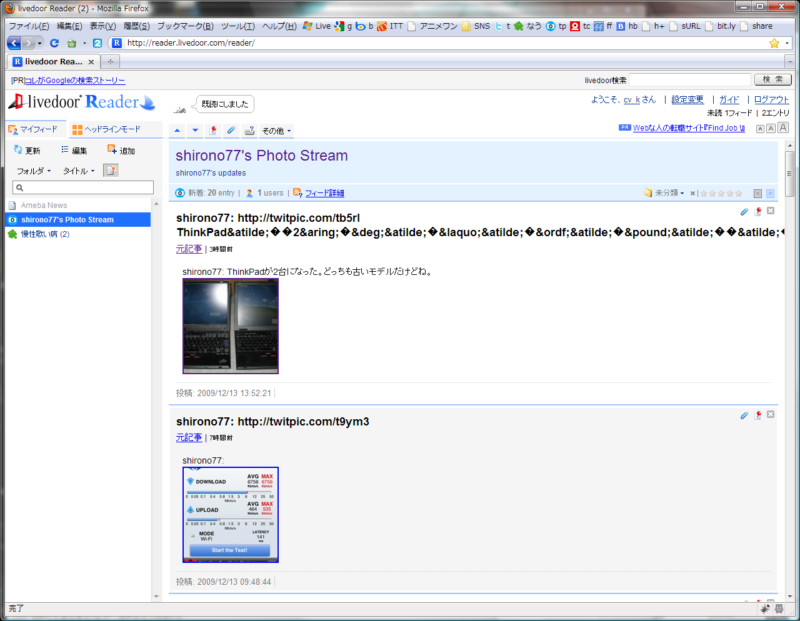Clip the tb5rl entry with paperclip

point(744,212)
